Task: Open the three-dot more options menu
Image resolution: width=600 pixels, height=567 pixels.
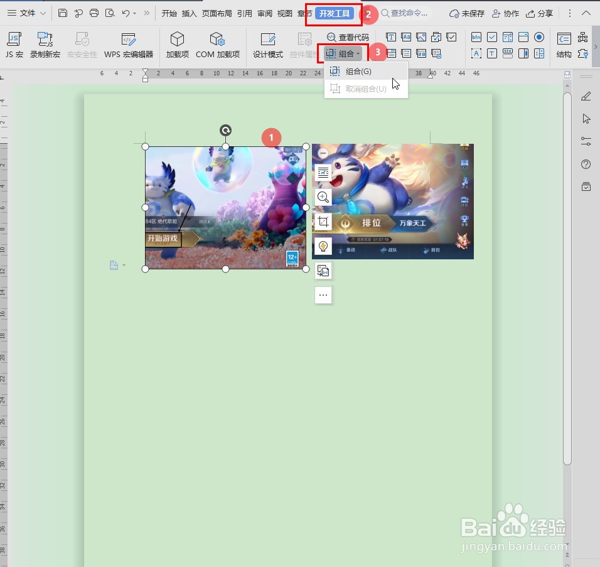Action: pyautogui.click(x=569, y=13)
